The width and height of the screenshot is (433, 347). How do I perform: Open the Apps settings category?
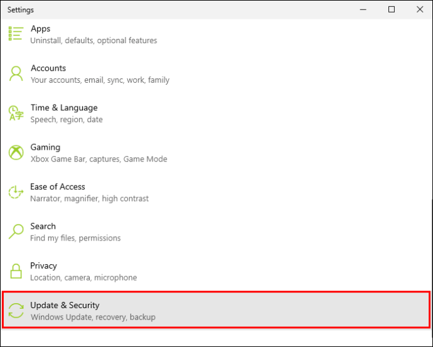pyautogui.click(x=41, y=29)
